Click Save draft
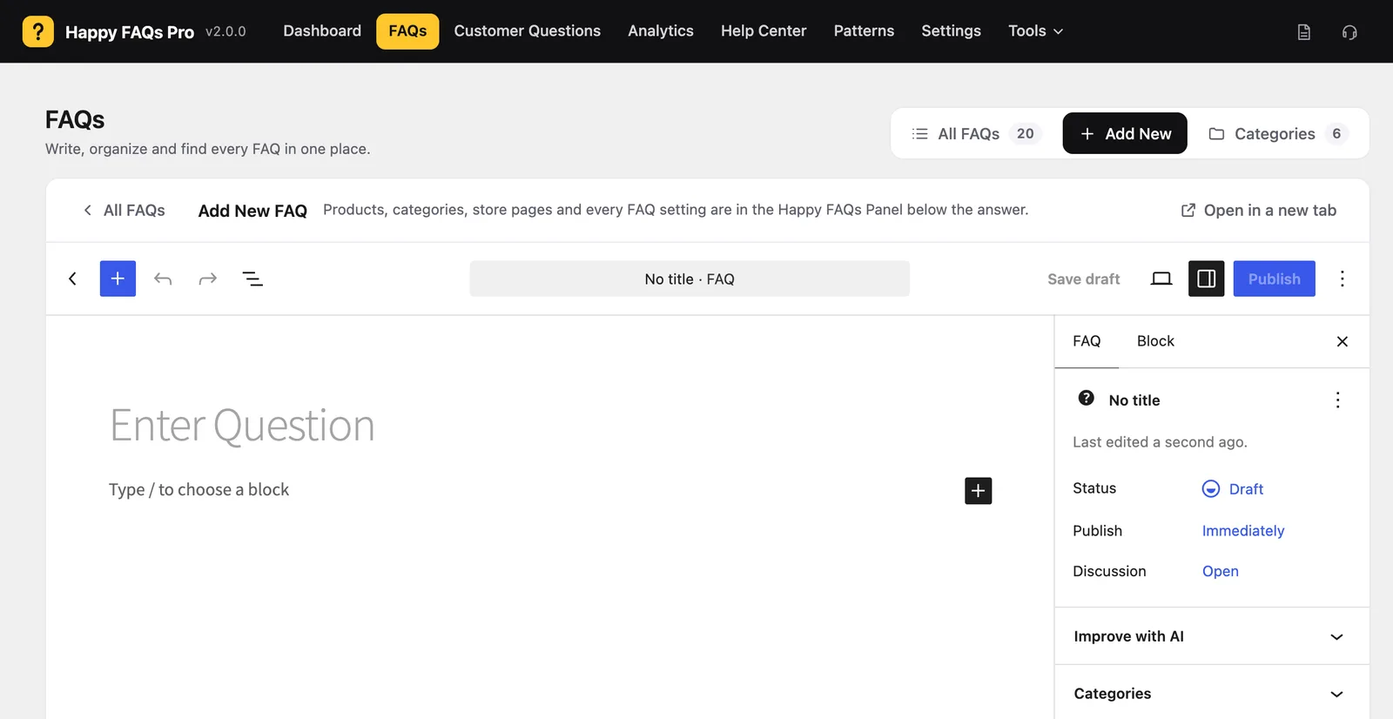 click(x=1083, y=279)
